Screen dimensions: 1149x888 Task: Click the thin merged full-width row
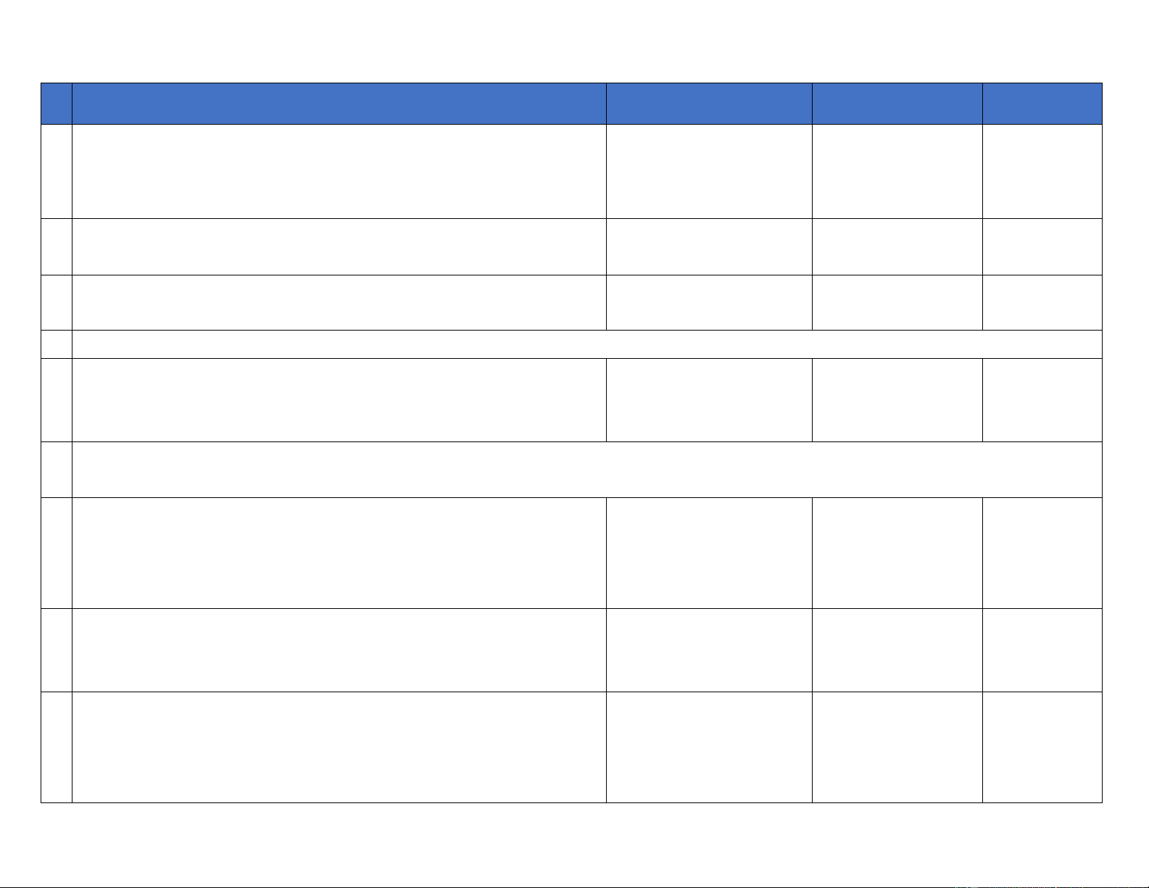coord(586,344)
